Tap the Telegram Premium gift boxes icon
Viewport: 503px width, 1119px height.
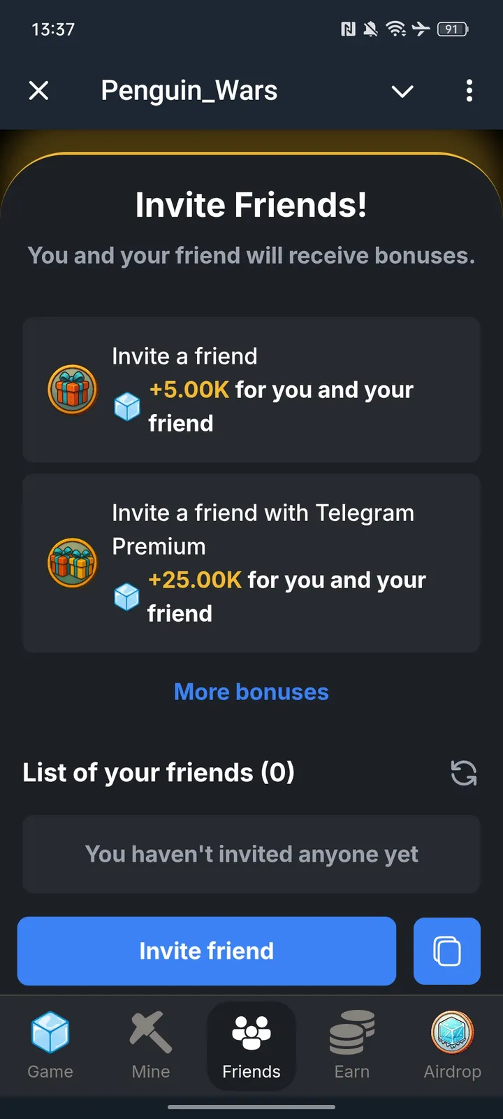pos(72,562)
